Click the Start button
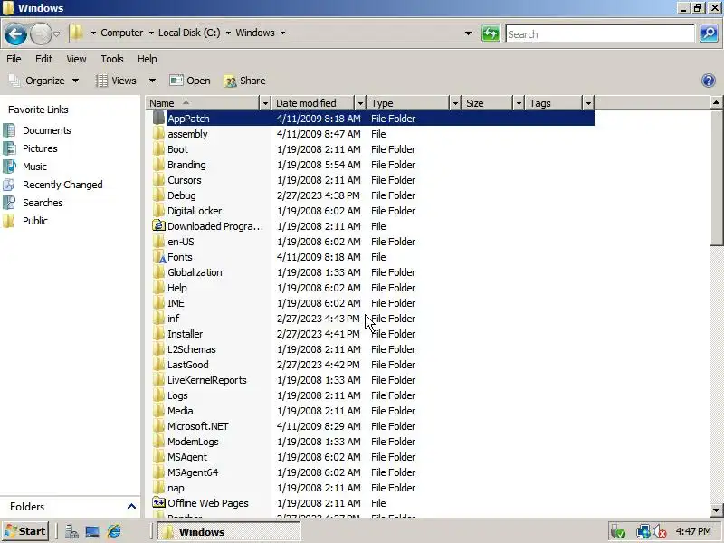The height and width of the screenshot is (543, 724). point(25,531)
